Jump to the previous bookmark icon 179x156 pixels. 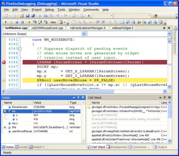coord(128,22)
